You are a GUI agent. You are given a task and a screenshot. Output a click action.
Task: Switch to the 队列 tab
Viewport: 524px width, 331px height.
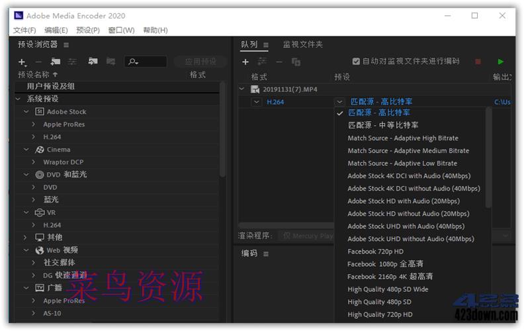249,44
